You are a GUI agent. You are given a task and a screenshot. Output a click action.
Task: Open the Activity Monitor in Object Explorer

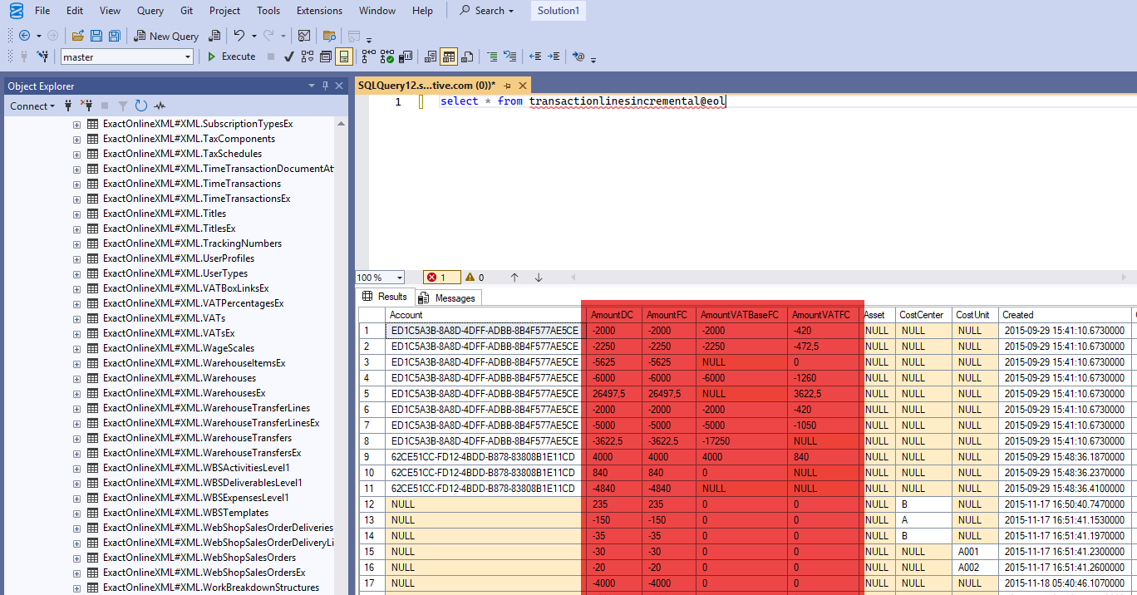coord(160,106)
